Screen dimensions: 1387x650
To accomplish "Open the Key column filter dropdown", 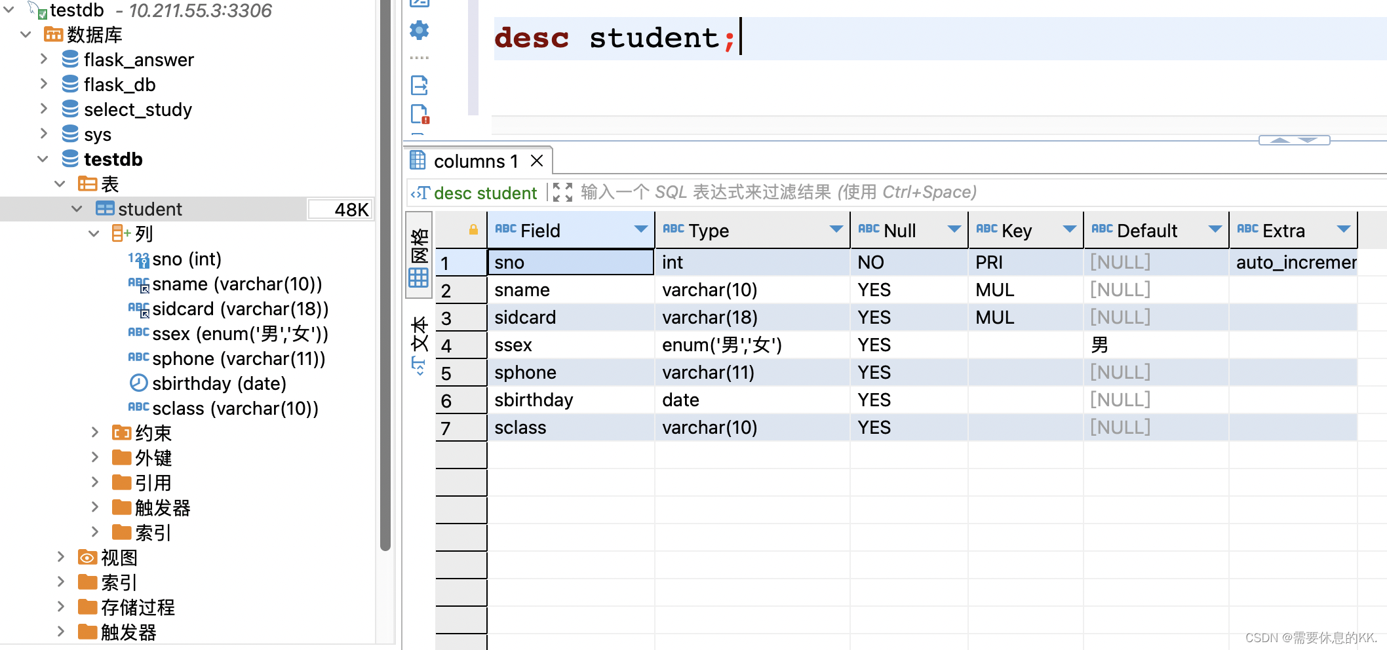I will point(1069,229).
